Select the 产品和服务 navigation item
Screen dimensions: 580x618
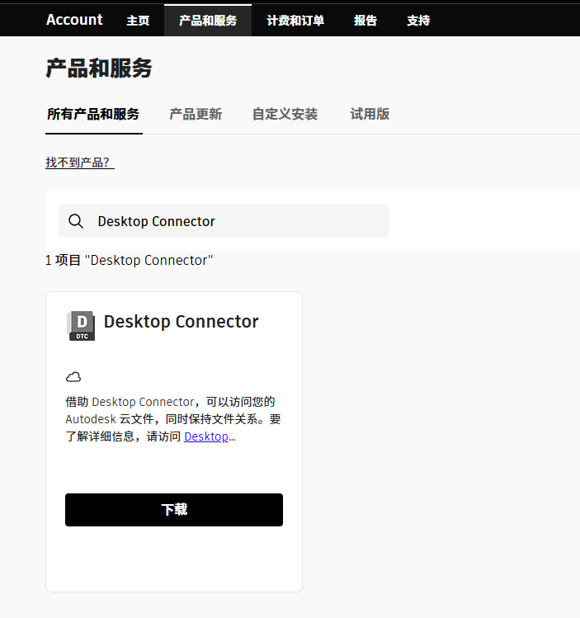208,21
